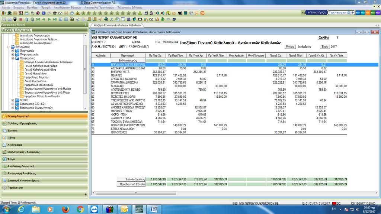381x214 pixels.
Task: Open Firefox from taskbar
Action: tap(65, 209)
